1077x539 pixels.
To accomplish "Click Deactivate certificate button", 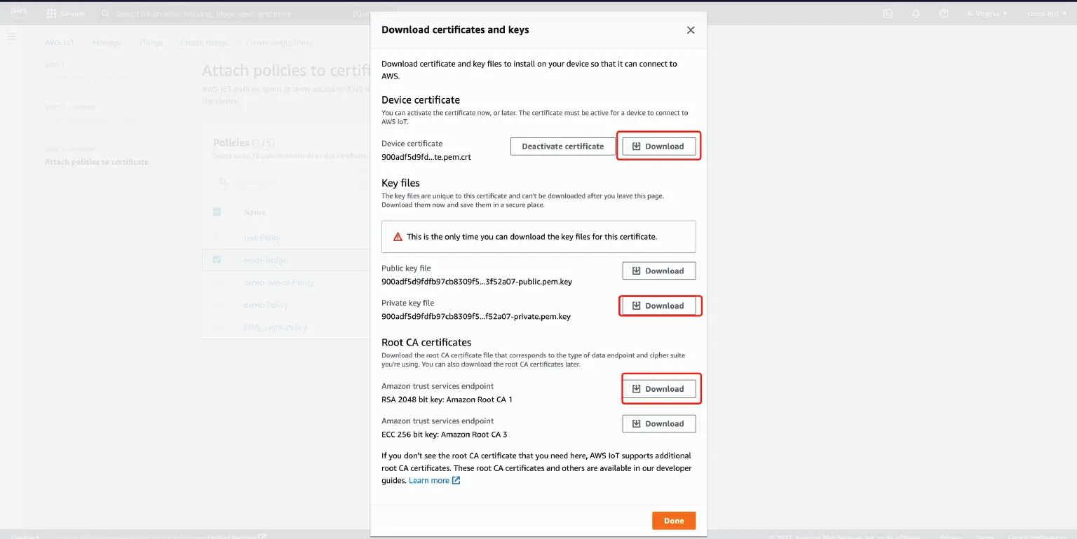I will click(x=562, y=146).
